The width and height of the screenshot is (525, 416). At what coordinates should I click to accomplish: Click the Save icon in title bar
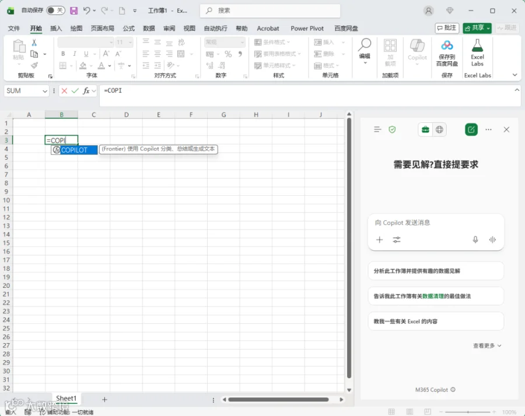tap(73, 10)
